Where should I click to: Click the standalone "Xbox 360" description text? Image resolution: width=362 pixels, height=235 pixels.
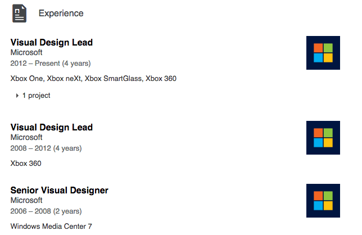coord(26,164)
